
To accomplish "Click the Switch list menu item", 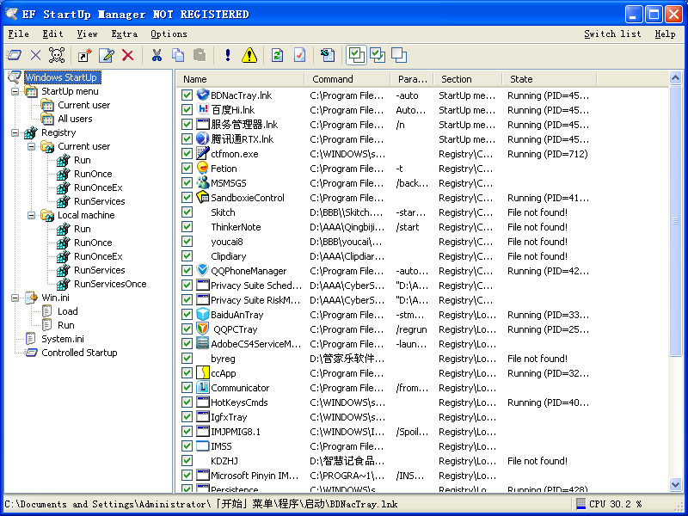I will pyautogui.click(x=612, y=34).
